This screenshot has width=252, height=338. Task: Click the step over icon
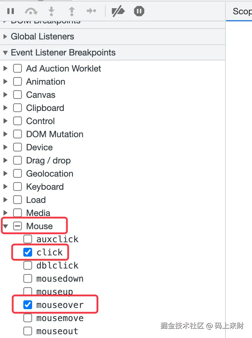[31, 11]
